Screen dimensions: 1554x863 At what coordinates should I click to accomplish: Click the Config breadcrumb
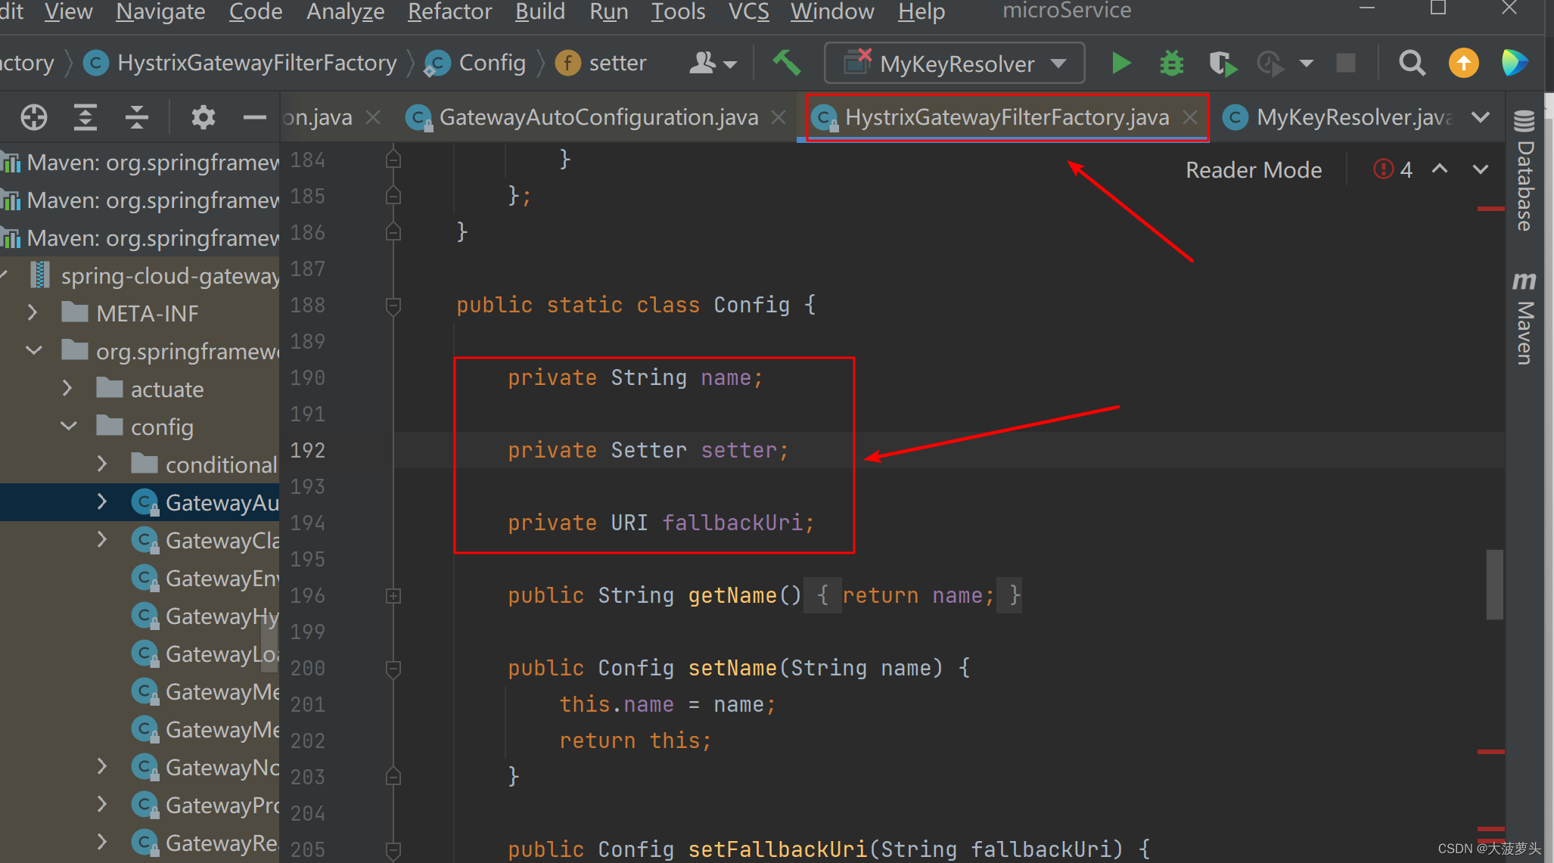point(476,63)
